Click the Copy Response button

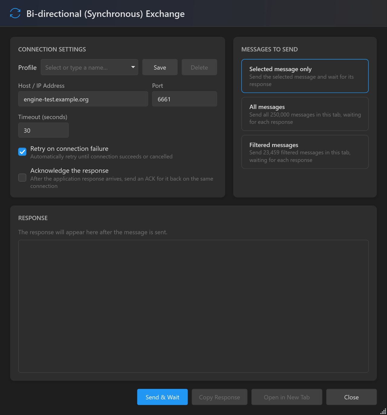point(220,397)
